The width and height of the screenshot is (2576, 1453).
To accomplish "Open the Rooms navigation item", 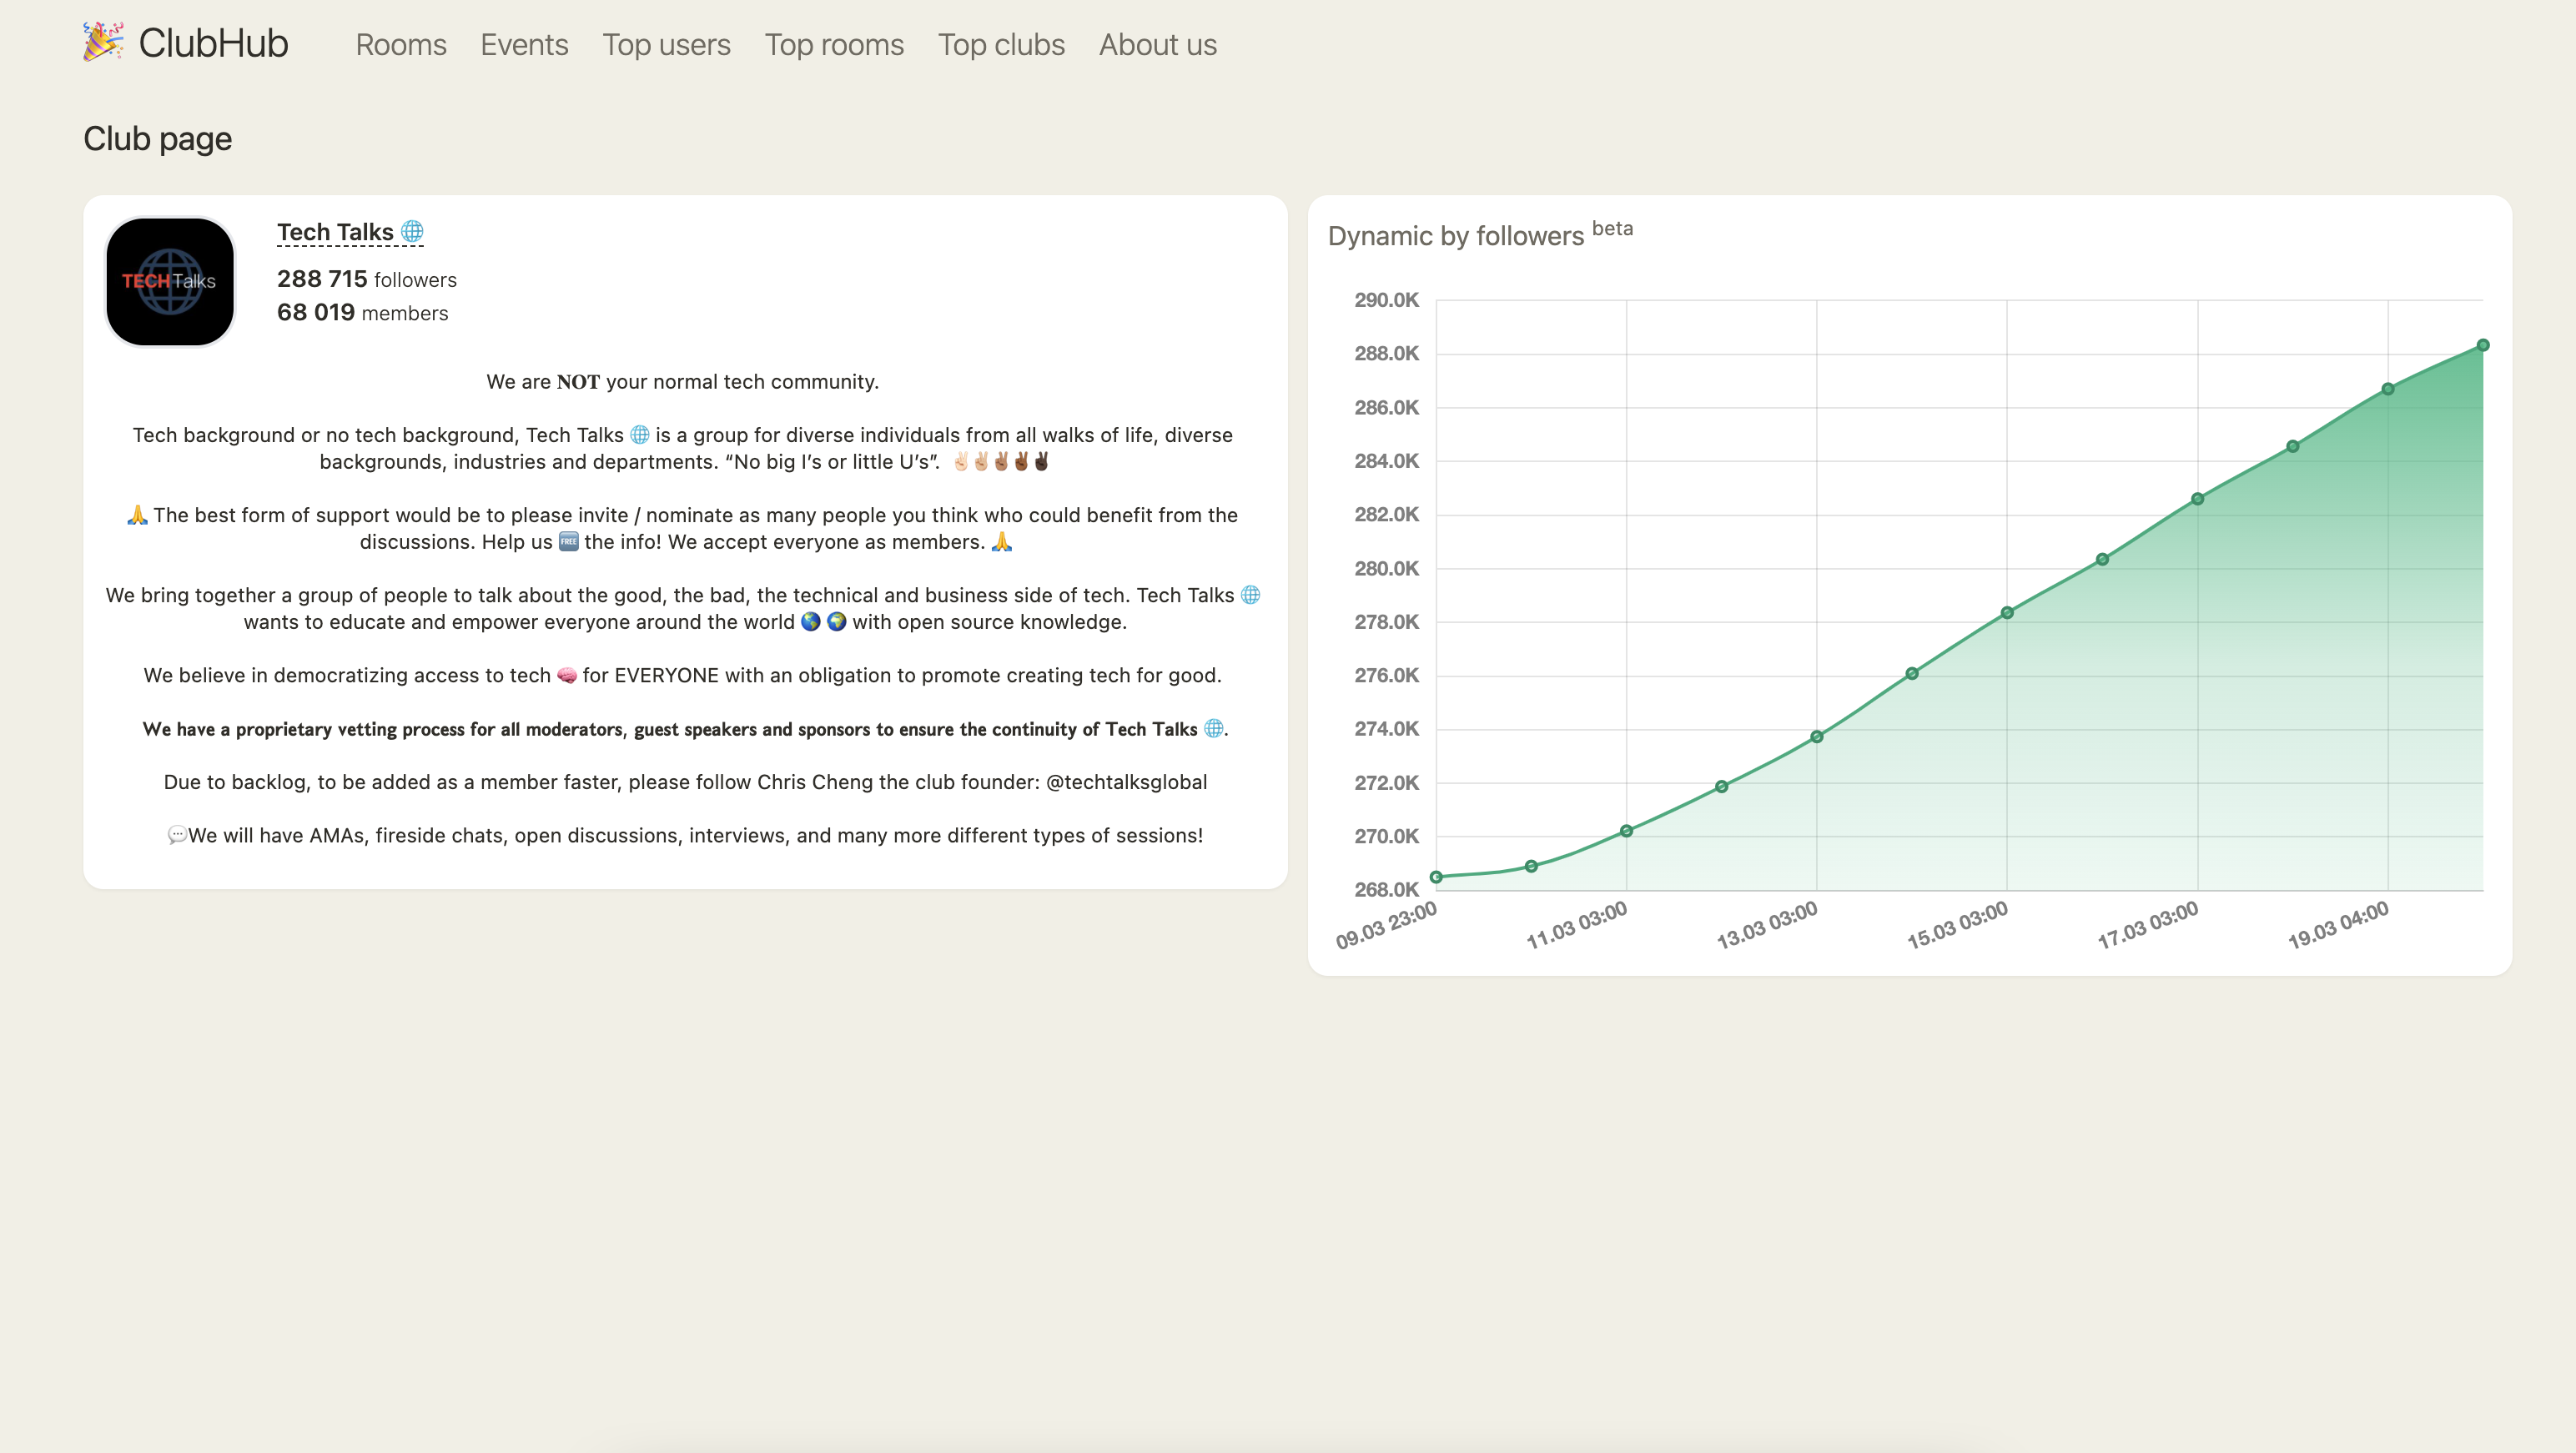I will [401, 45].
